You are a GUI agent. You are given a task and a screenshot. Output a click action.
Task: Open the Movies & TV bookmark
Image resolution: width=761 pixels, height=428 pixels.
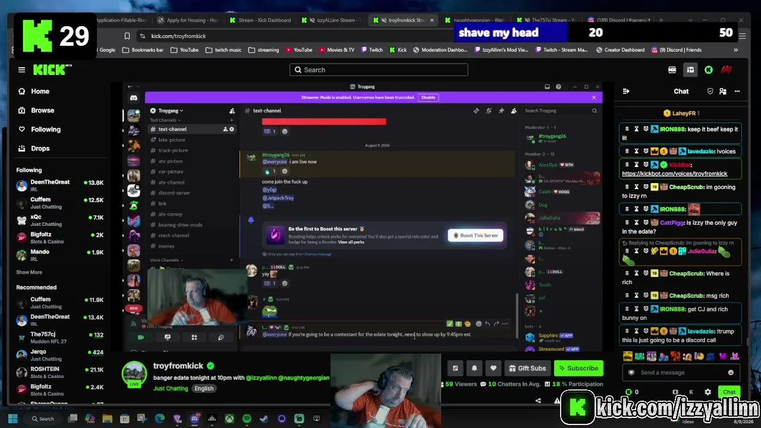(x=337, y=50)
